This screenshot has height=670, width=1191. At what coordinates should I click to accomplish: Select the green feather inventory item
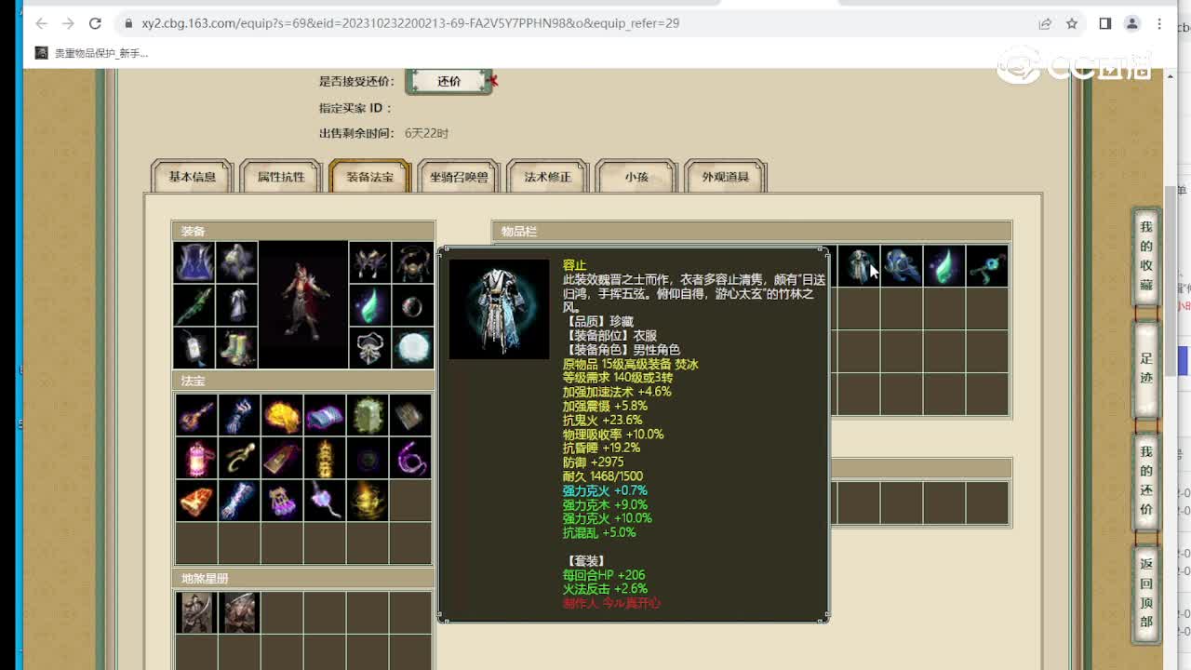[944, 266]
